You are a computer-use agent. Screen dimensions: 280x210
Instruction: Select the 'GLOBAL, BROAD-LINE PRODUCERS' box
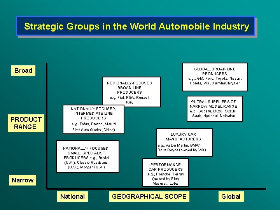[x=215, y=77]
